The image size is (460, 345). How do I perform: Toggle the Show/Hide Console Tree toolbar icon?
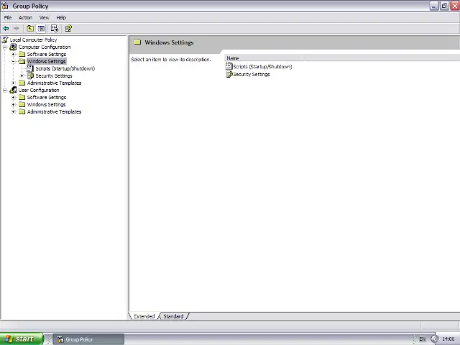coord(41,29)
